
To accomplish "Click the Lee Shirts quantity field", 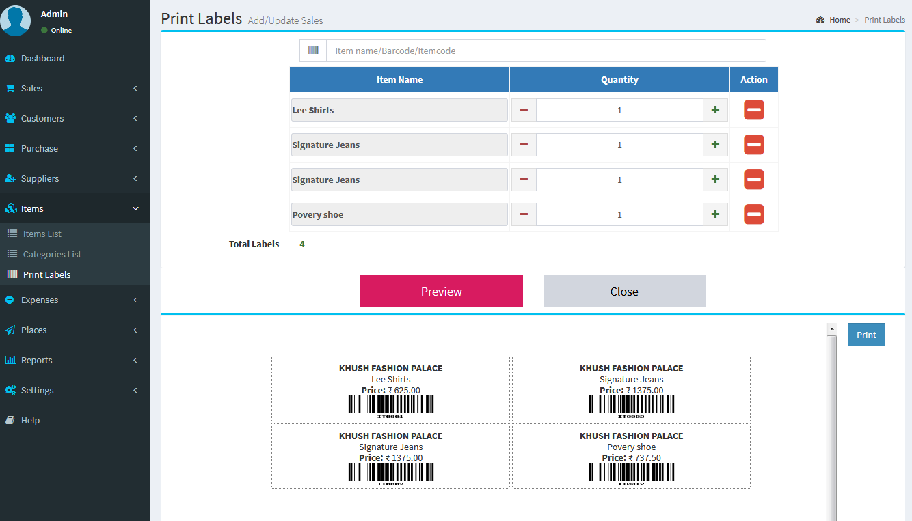I will tap(619, 110).
